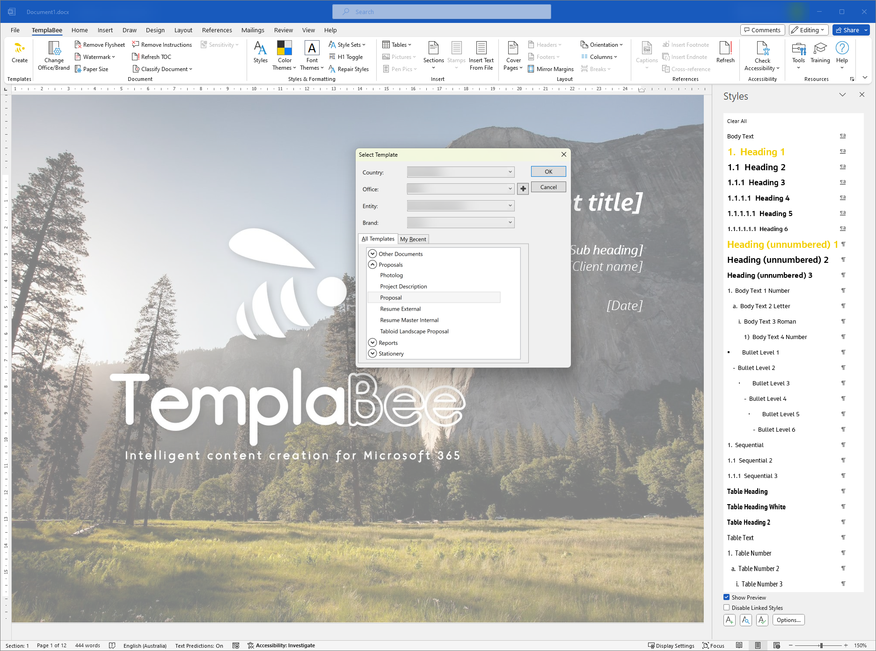Expand the Stationery group

[372, 353]
